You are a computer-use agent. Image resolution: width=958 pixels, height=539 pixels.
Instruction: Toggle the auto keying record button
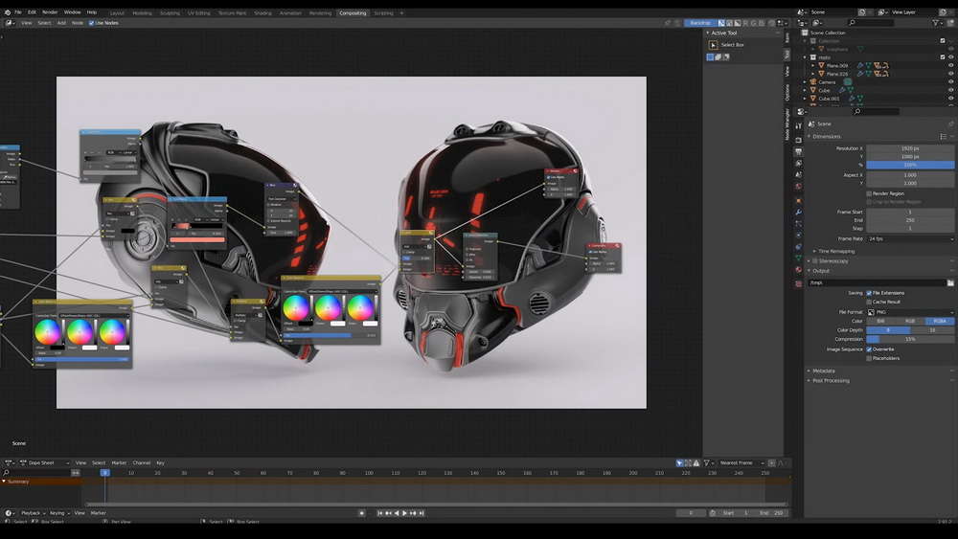tap(362, 513)
